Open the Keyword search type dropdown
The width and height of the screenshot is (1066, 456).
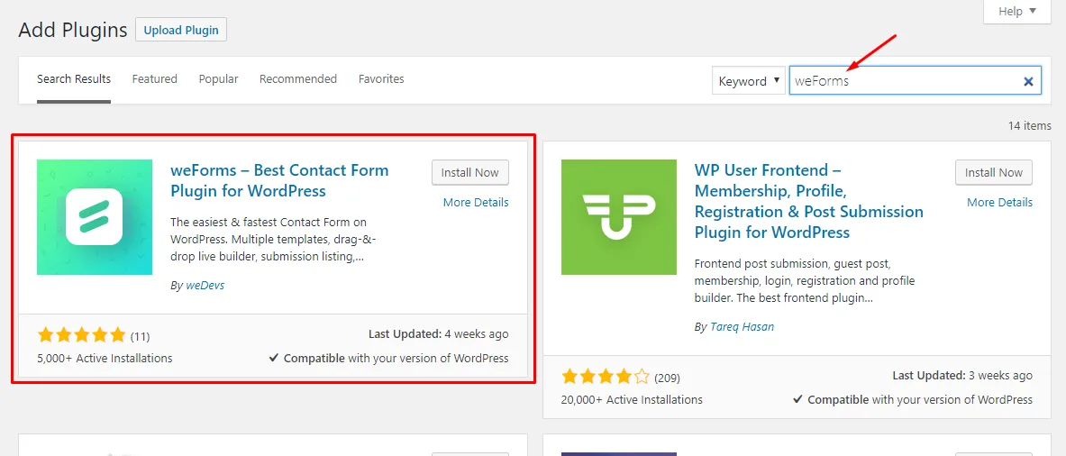coord(749,81)
